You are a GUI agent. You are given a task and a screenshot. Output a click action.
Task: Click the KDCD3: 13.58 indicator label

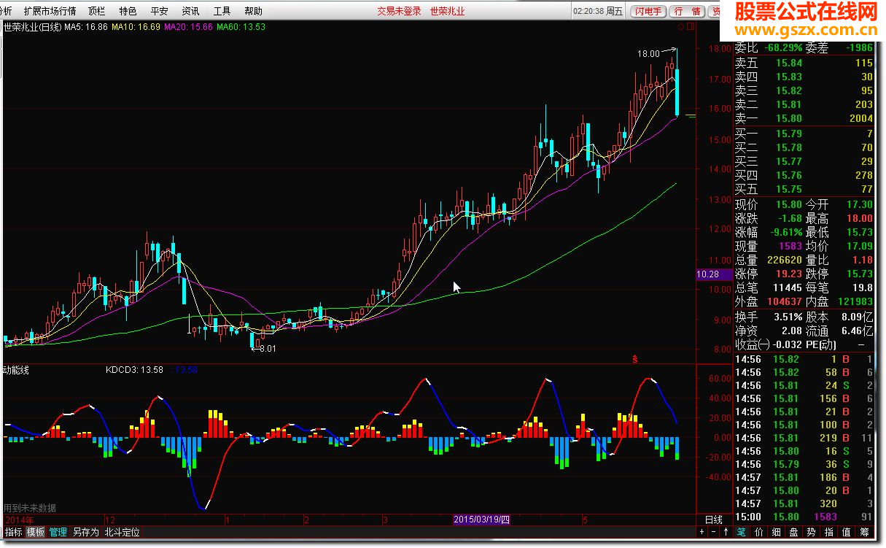tap(135, 370)
